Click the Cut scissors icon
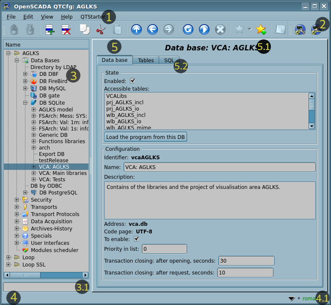The height and width of the screenshot is (305, 331). coord(101,30)
